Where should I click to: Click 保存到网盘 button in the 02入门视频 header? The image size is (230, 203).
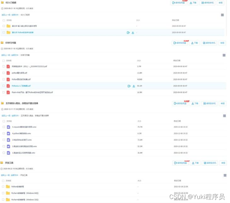[179, 3]
